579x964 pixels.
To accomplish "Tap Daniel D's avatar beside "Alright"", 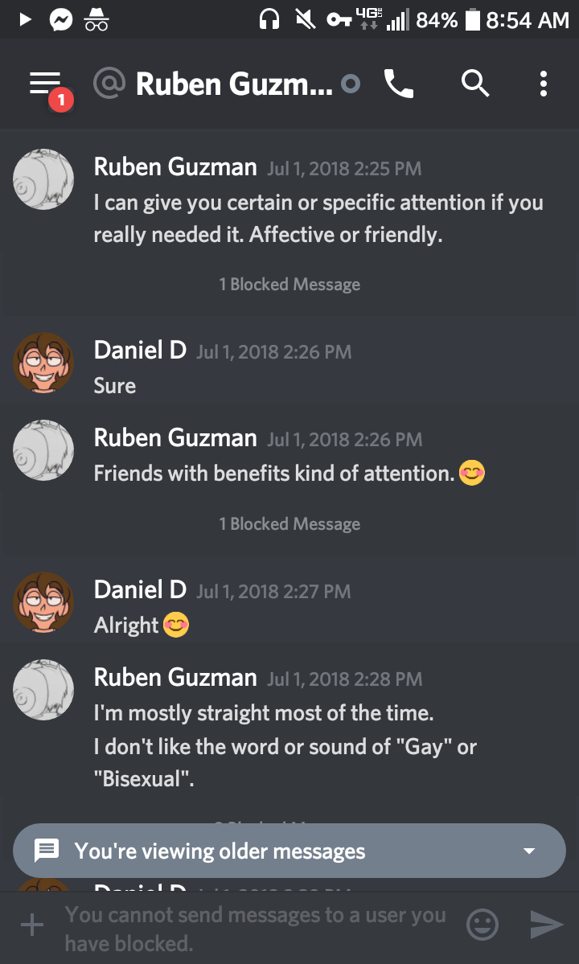I will coord(43,602).
